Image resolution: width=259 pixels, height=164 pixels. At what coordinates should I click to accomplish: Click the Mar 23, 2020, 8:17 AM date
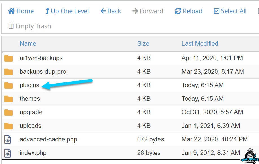pyautogui.click(x=213, y=72)
